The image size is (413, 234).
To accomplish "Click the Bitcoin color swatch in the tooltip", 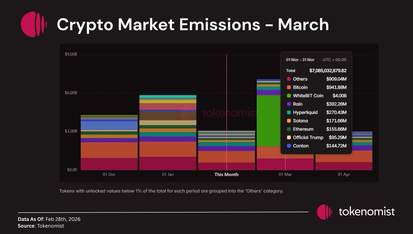I will (x=288, y=87).
